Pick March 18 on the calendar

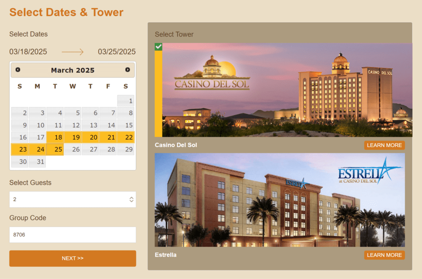click(55, 137)
